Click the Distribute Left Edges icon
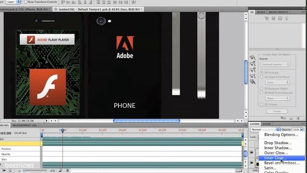The image size is (307, 173). [x=115, y=2]
